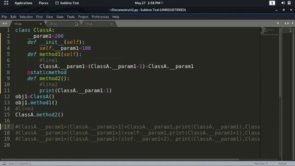Close the third file tab
The width and height of the screenshot is (295, 166).
[112, 24]
